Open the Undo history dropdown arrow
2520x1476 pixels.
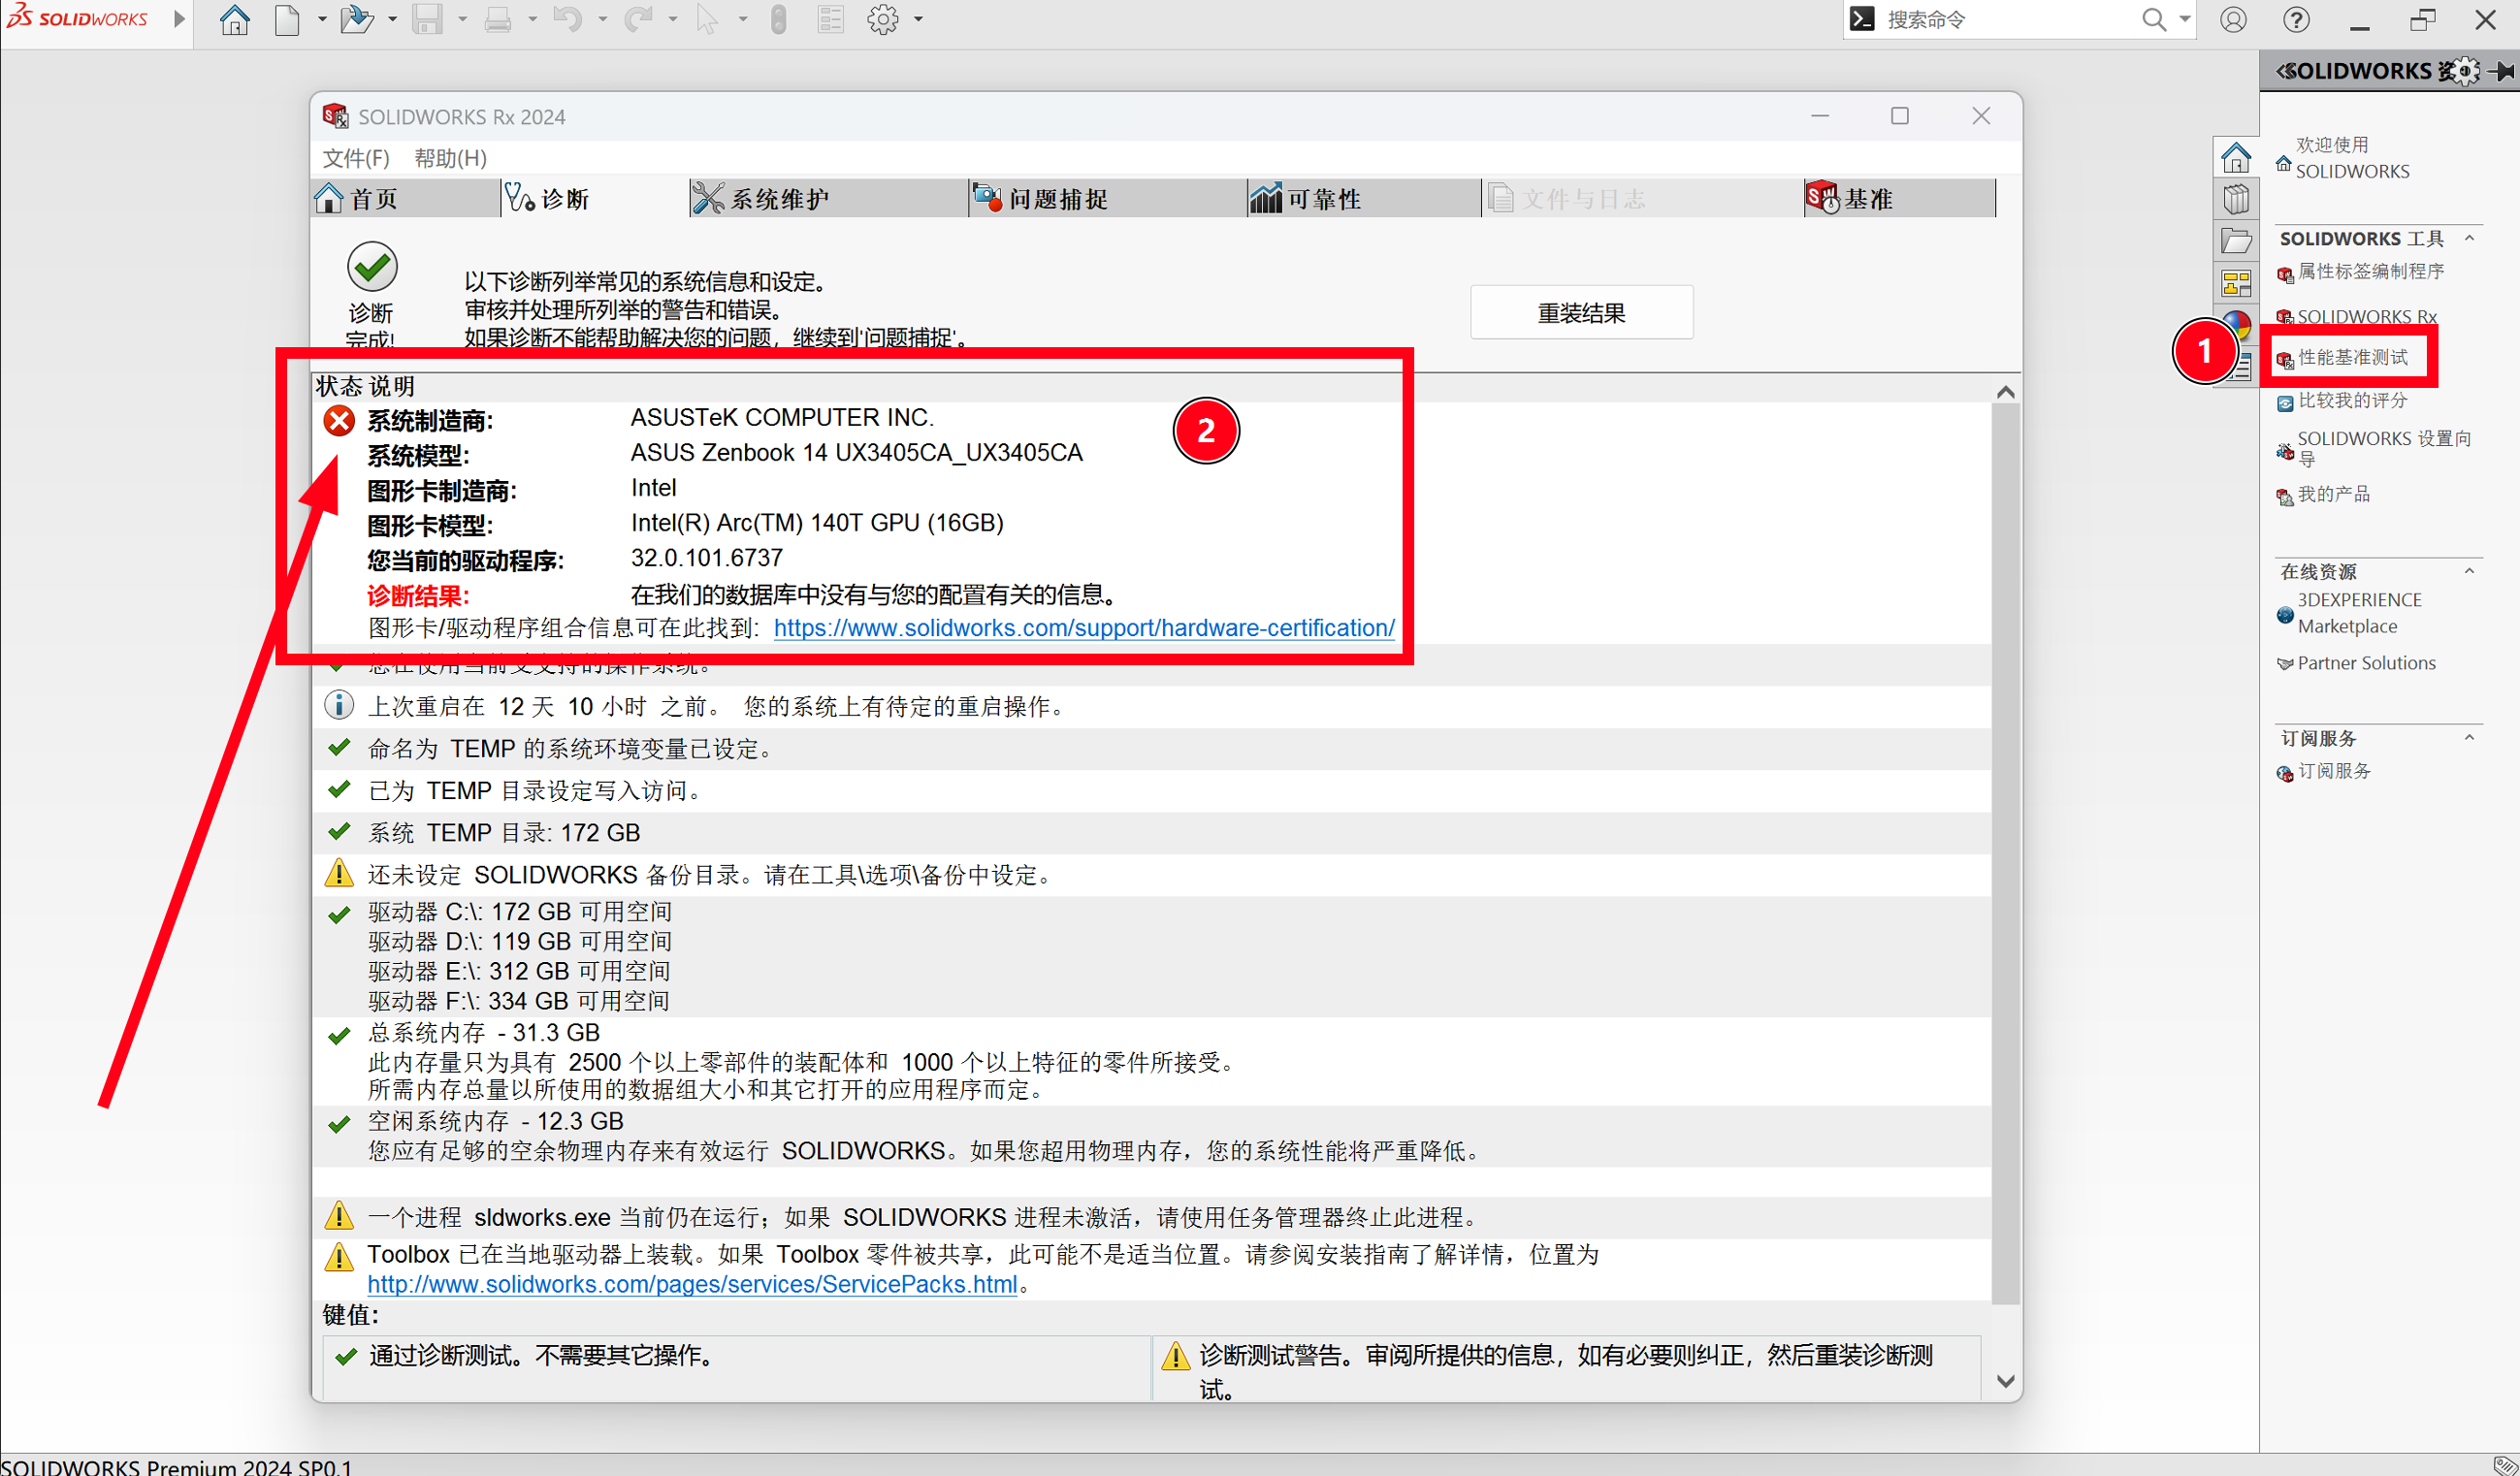[x=602, y=20]
